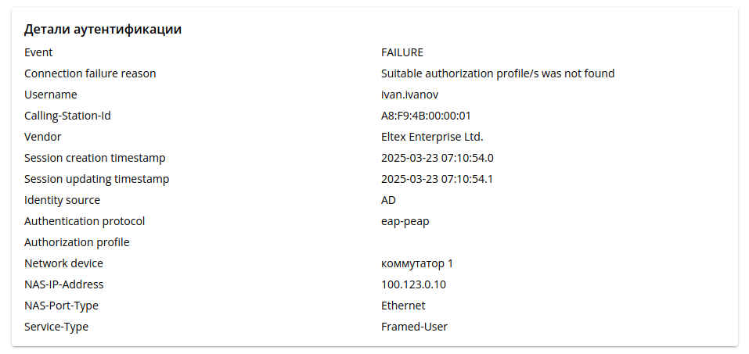Click the session creation timestamp value

(x=437, y=158)
